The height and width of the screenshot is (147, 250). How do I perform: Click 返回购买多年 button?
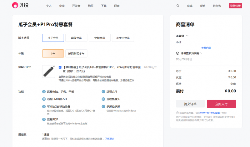click(76, 53)
